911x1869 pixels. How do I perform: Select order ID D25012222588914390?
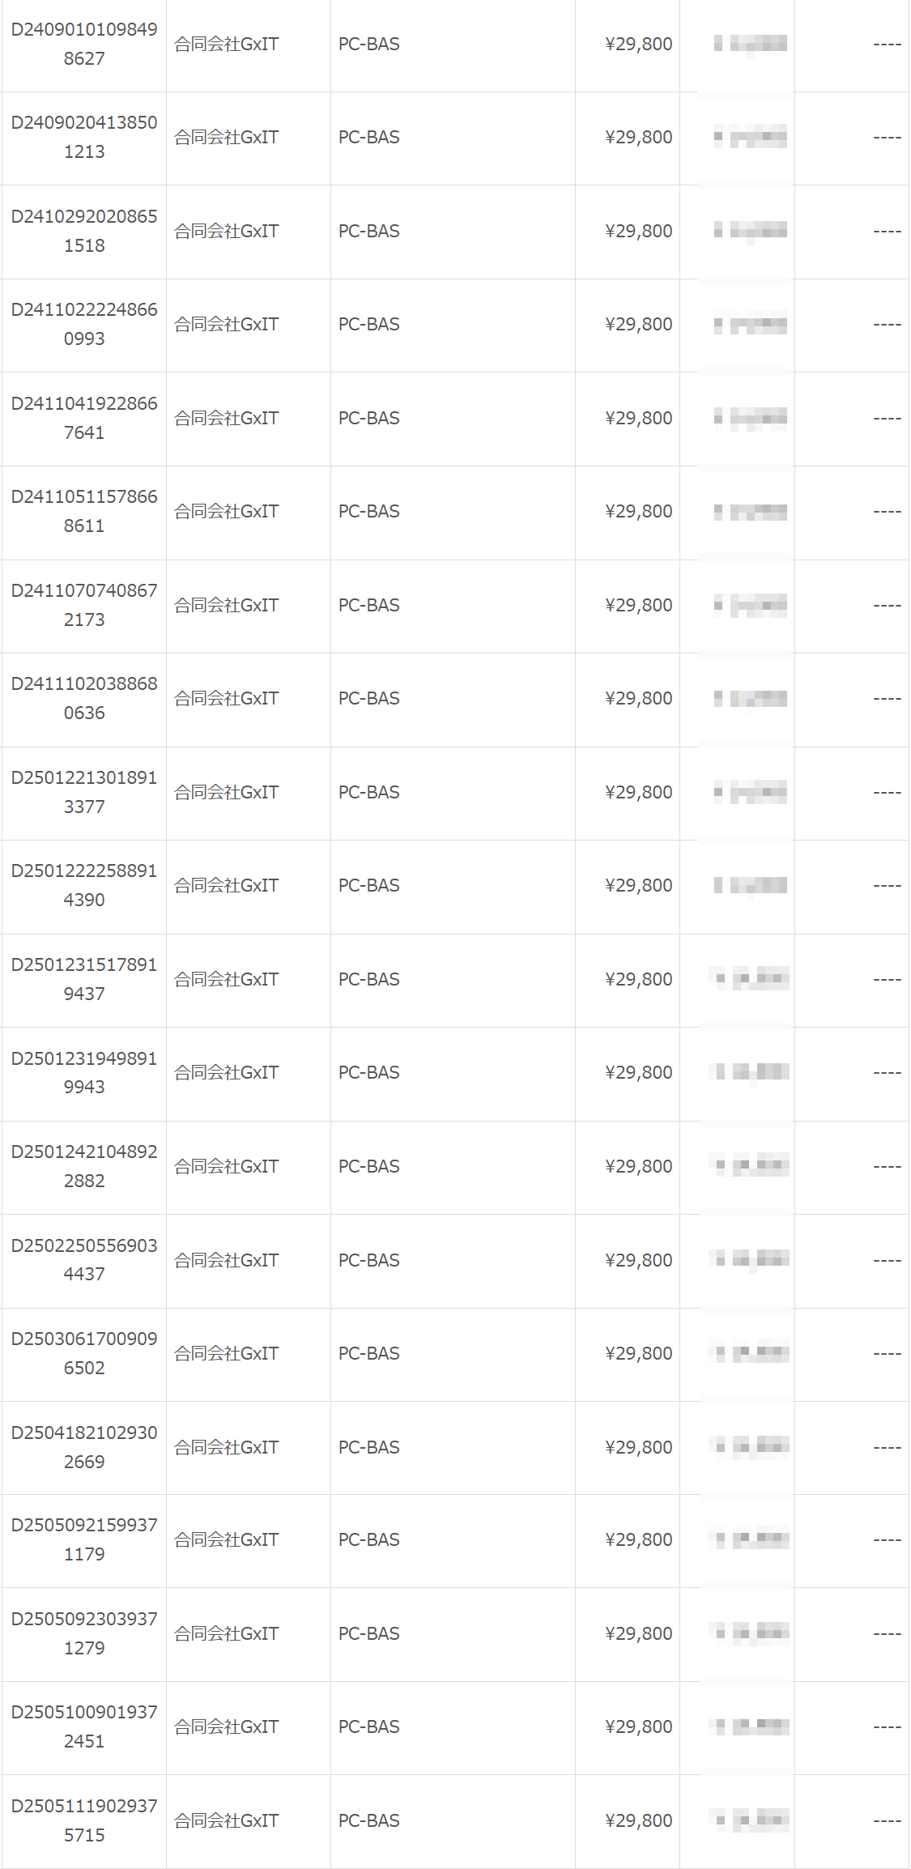(x=84, y=885)
